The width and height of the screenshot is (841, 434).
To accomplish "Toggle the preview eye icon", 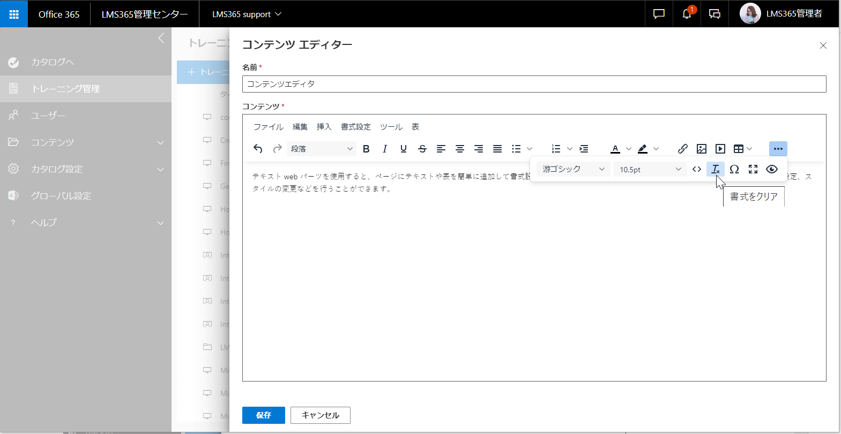I will pos(772,169).
